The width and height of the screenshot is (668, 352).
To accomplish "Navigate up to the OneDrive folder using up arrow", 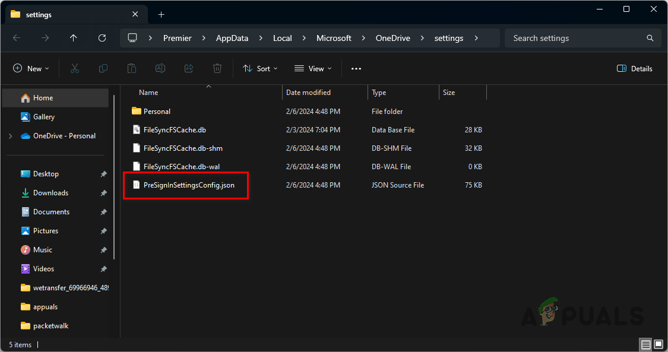I will pos(73,37).
